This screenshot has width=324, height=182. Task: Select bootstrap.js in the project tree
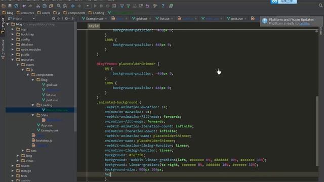click(42, 141)
